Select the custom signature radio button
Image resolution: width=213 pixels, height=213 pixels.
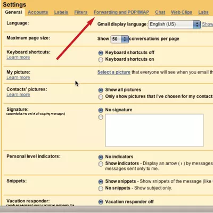101,117
